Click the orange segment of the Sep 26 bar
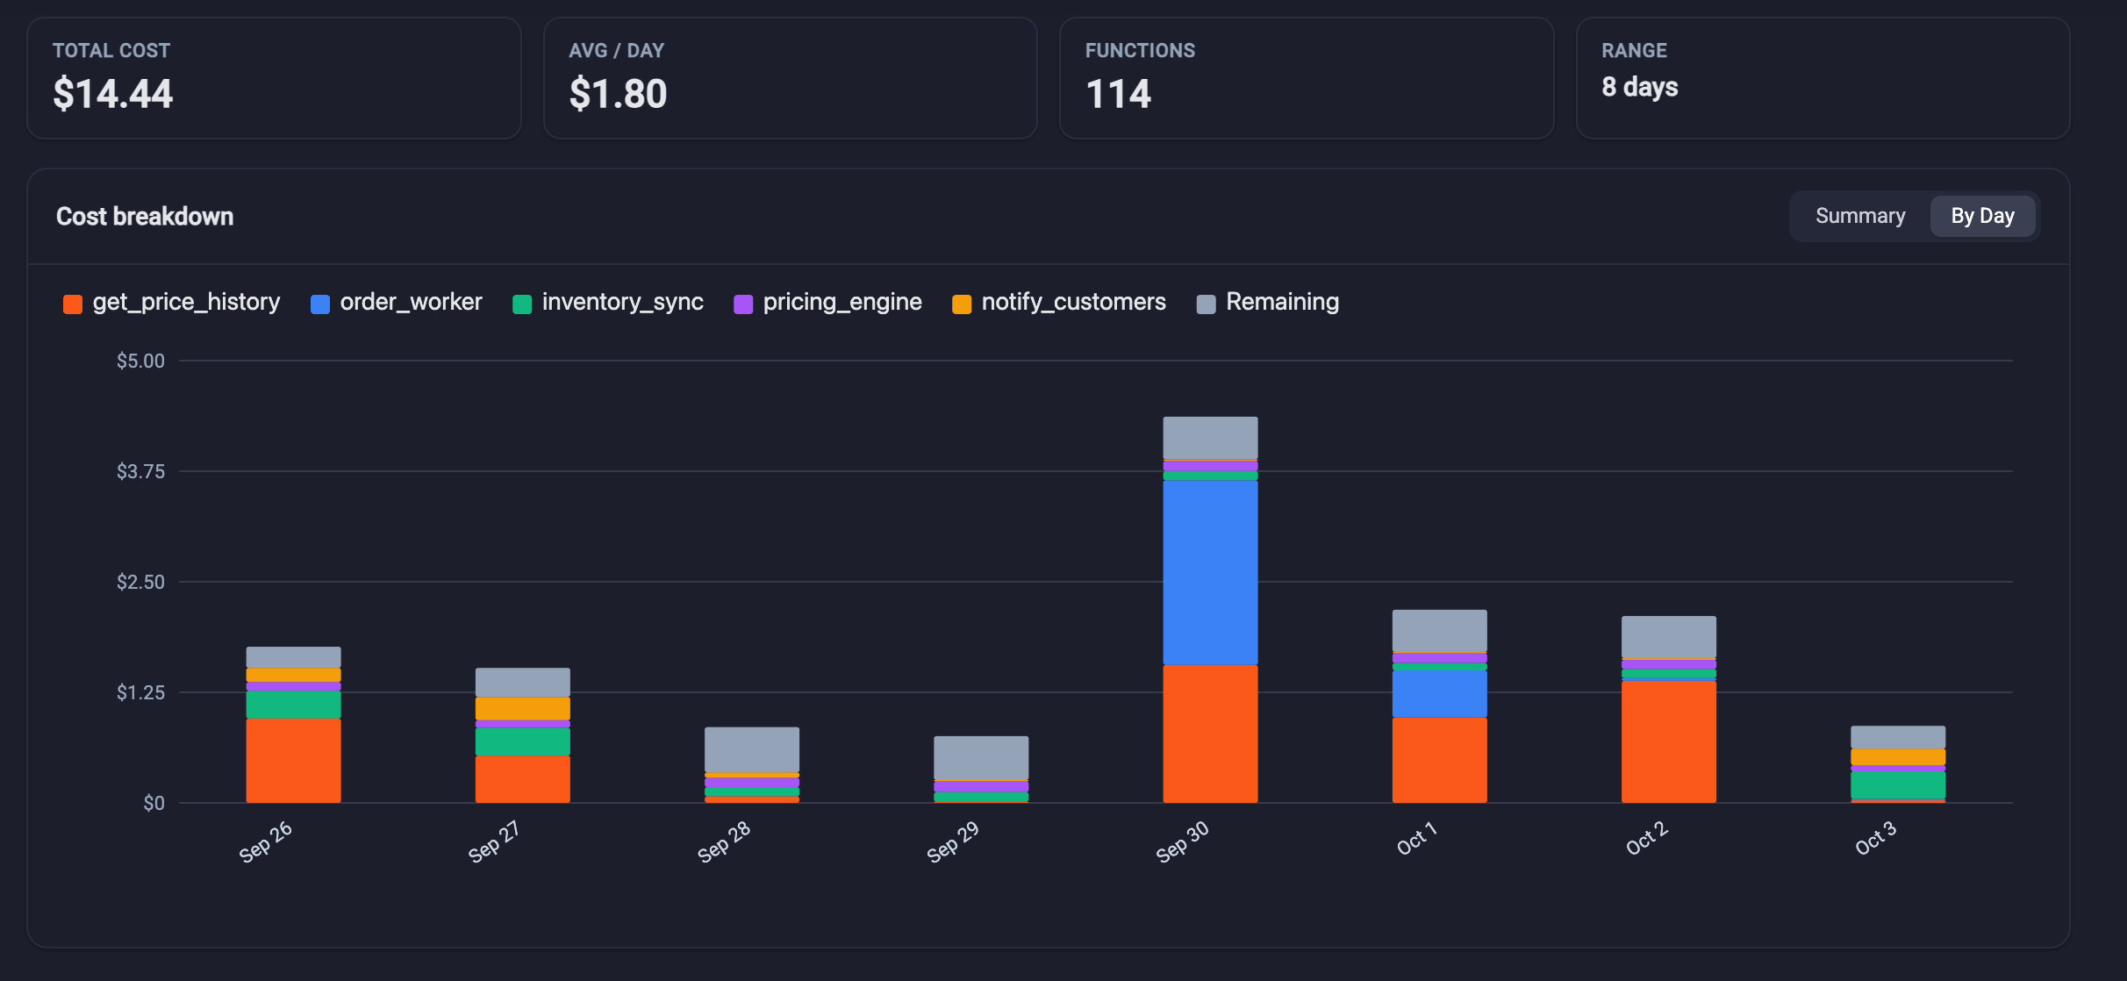Image resolution: width=2127 pixels, height=981 pixels. [293, 761]
